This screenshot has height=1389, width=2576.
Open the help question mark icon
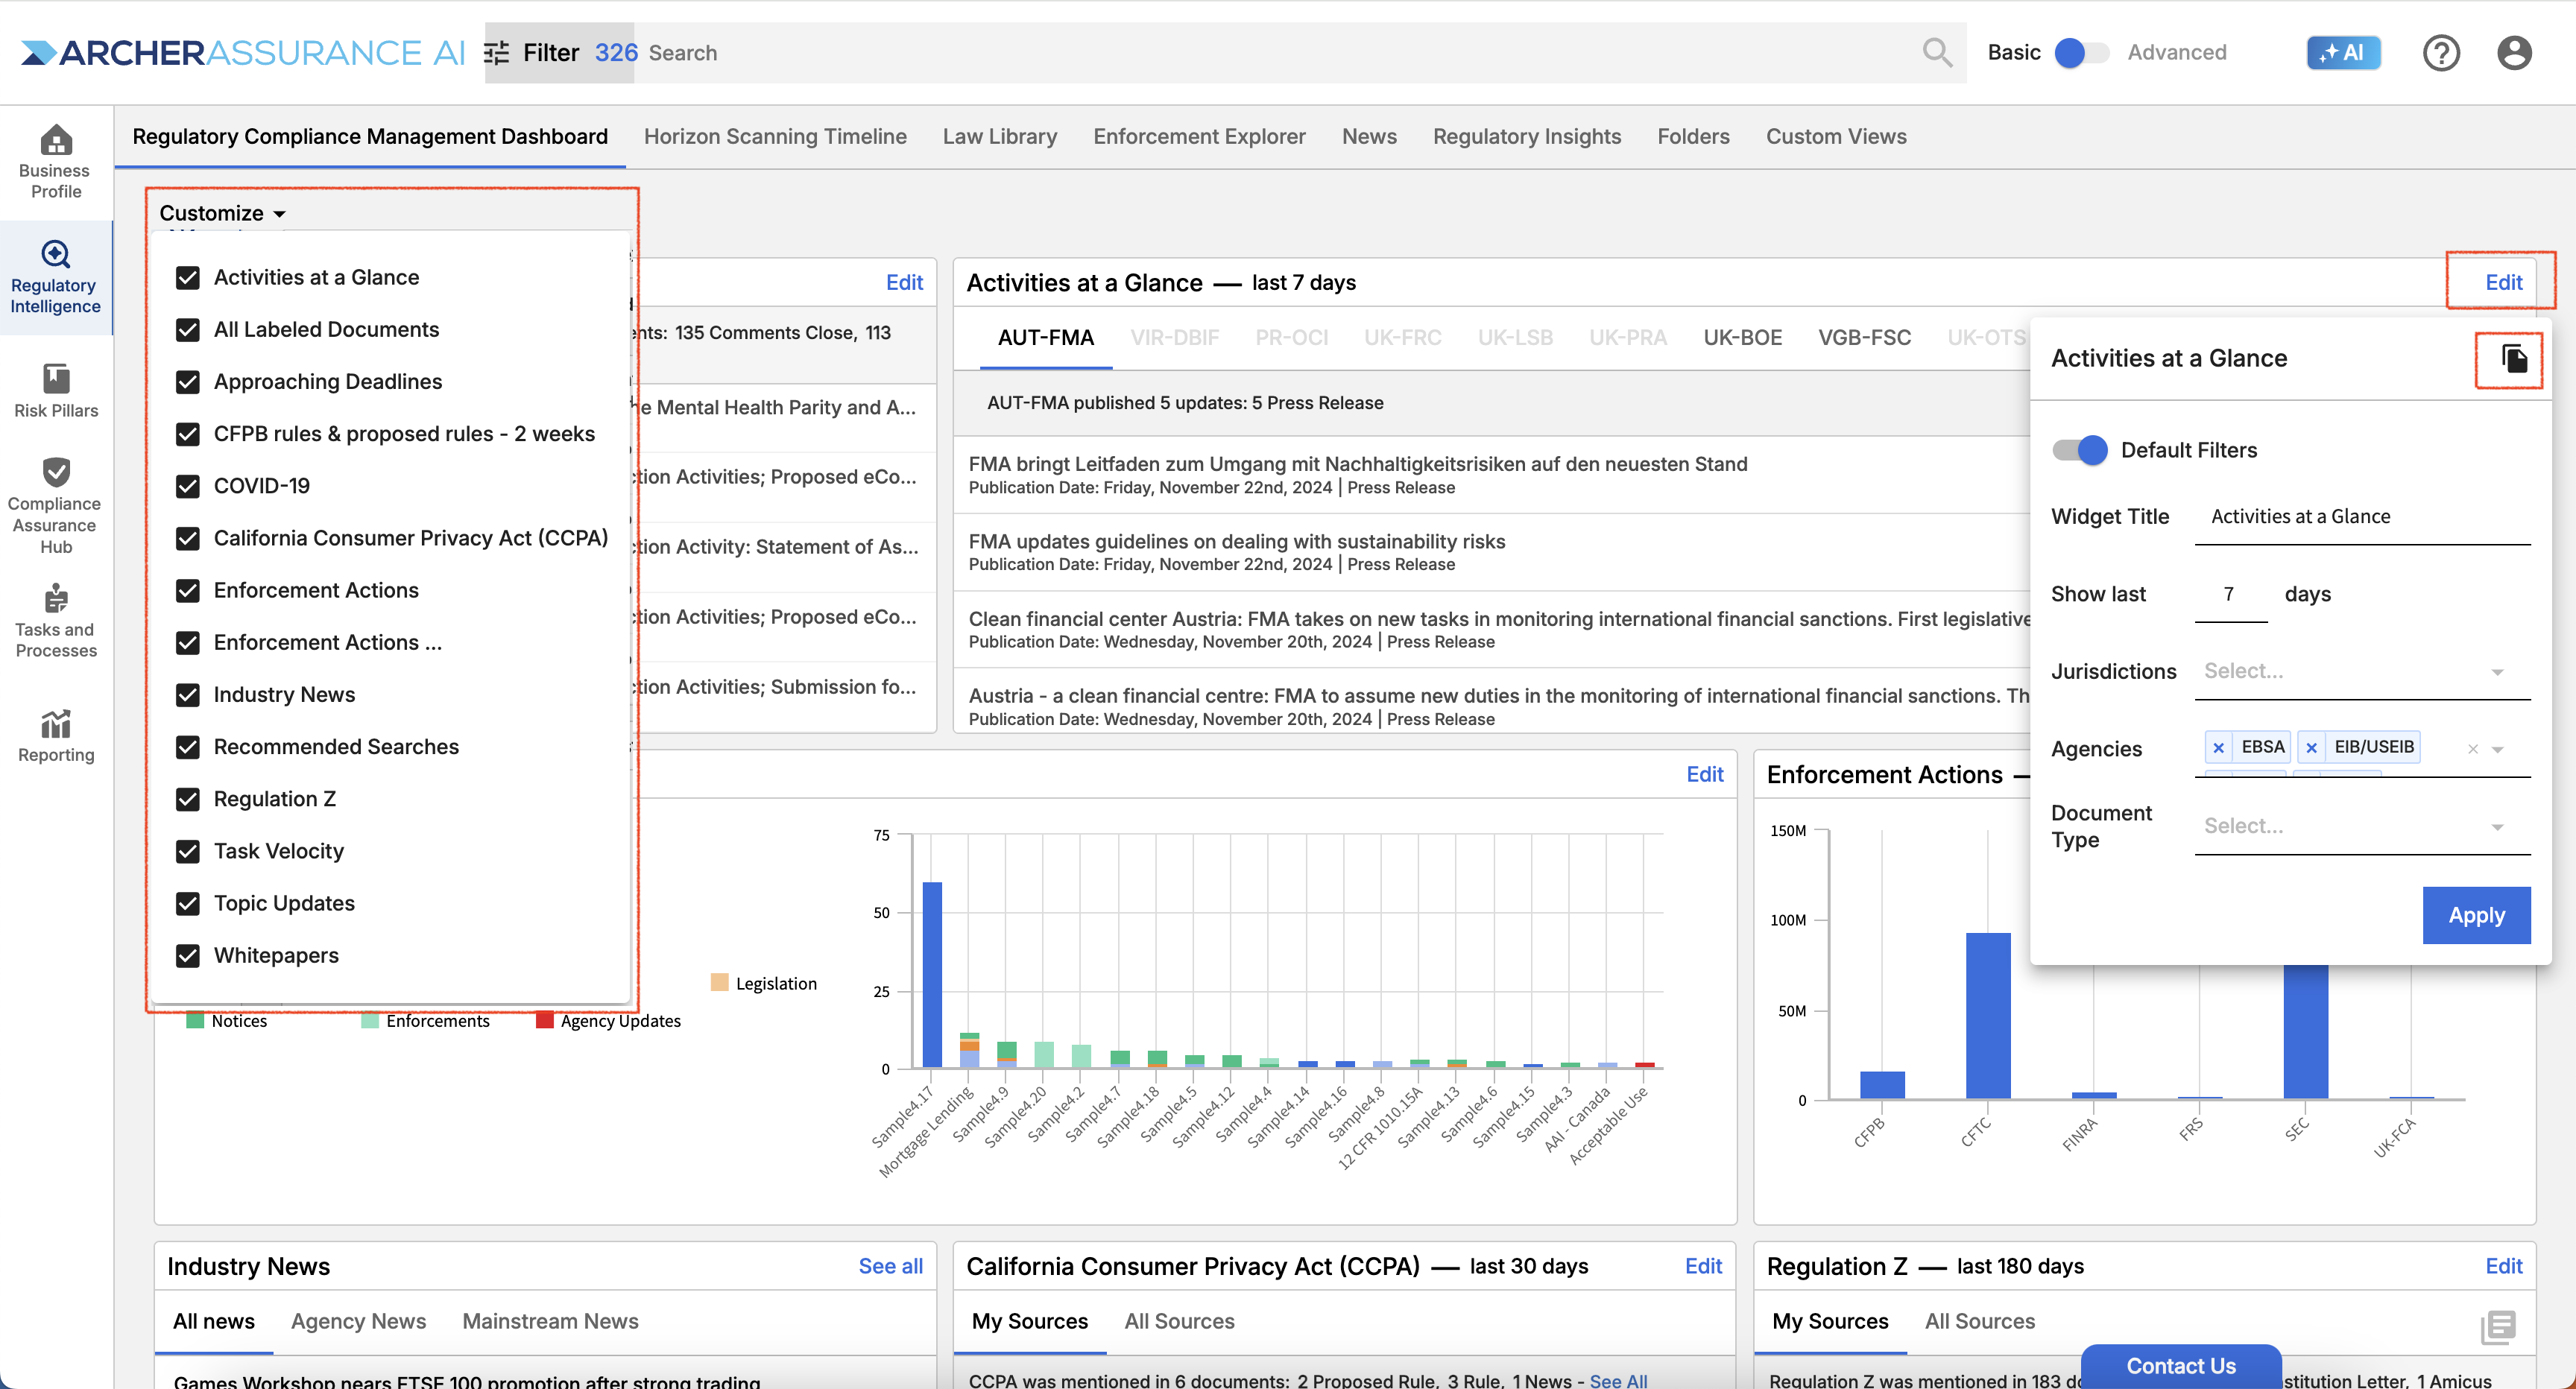tap(2441, 52)
